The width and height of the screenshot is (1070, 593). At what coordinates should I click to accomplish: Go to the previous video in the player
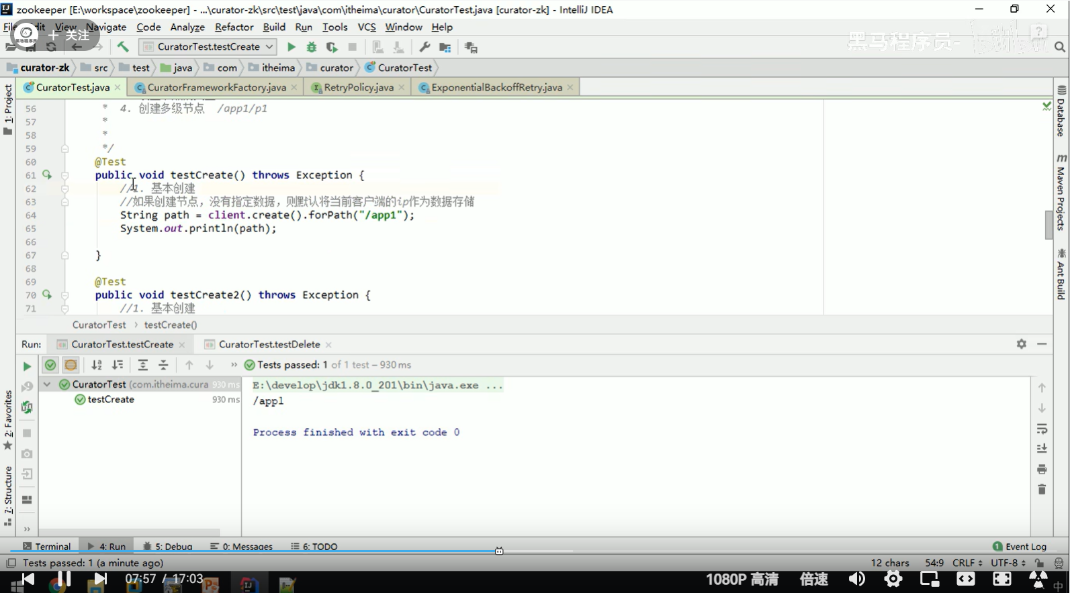point(28,579)
